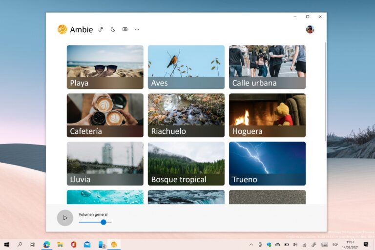Play the Aves birds sound
This screenshot has width=375, height=250.
click(186, 67)
